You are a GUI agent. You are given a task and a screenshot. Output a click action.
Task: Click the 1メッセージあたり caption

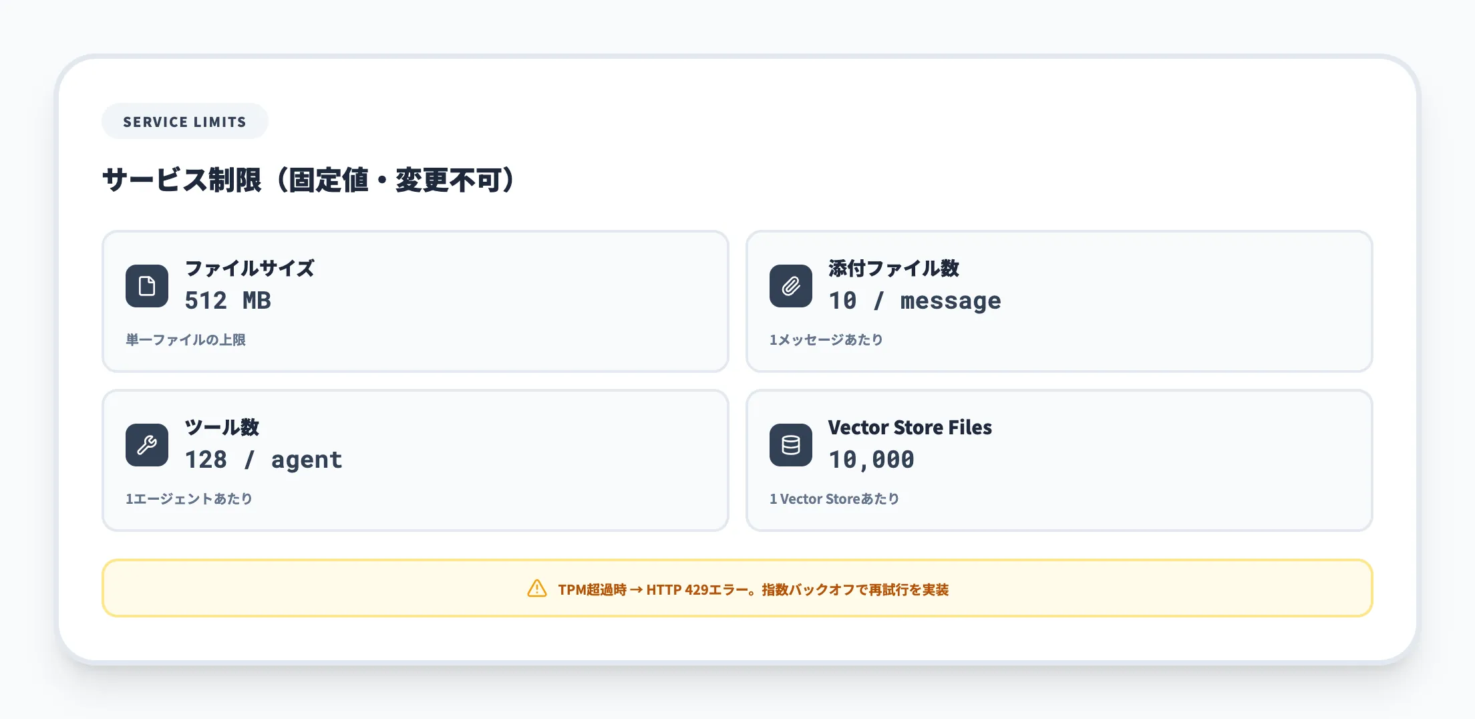826,339
